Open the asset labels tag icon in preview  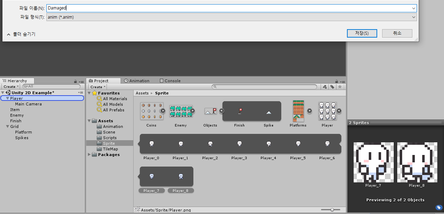(439, 208)
